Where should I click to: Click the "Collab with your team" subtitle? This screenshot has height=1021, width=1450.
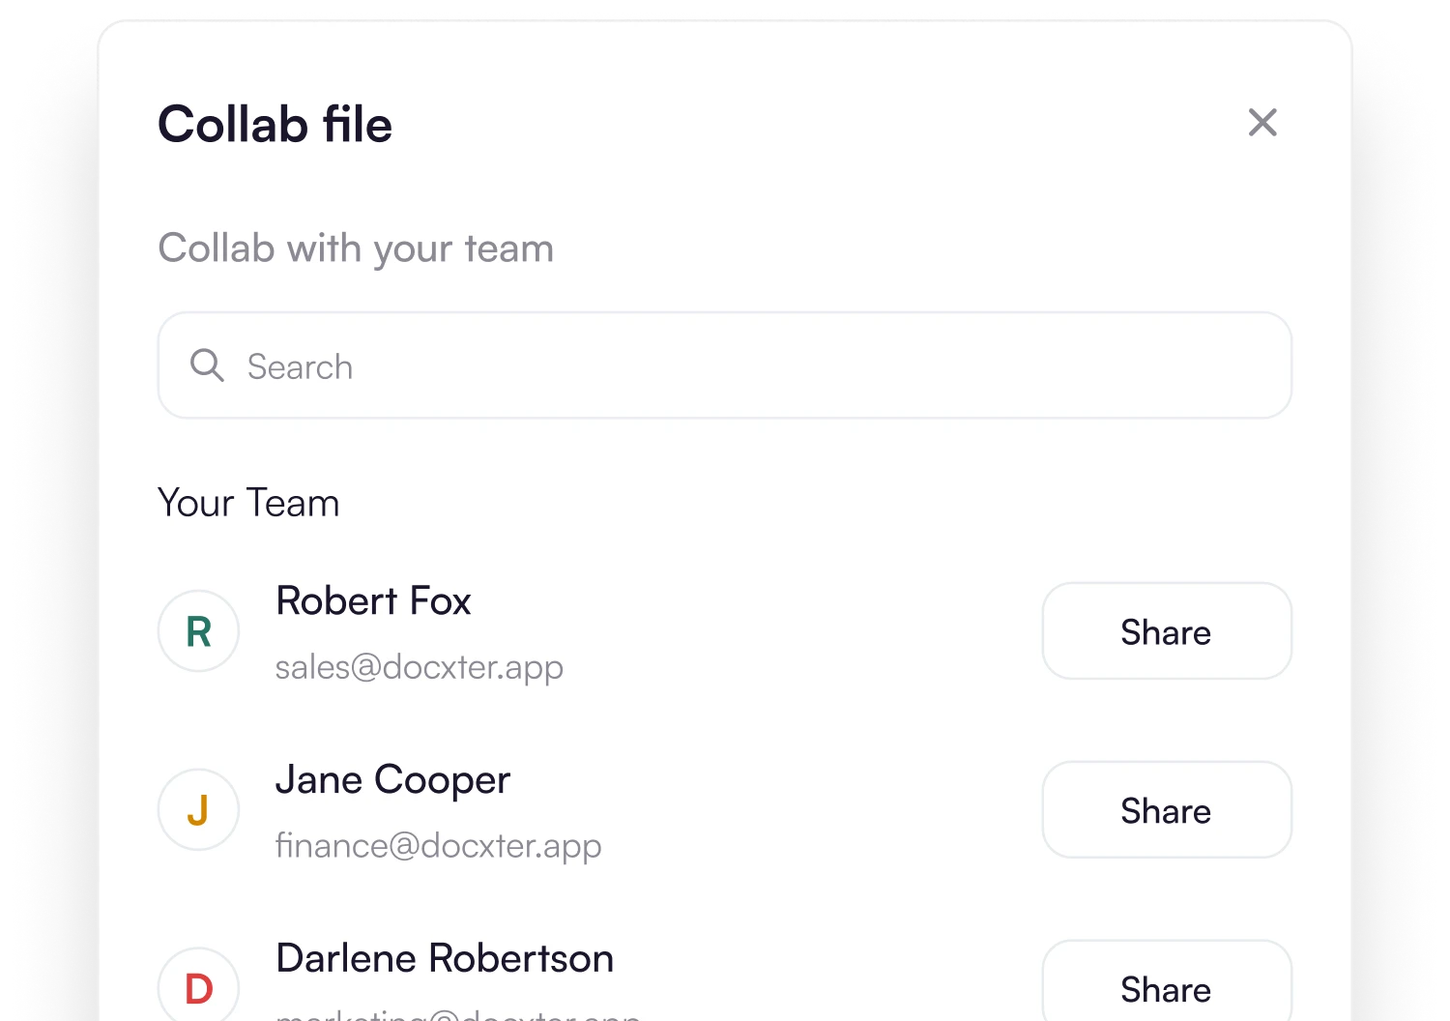(x=356, y=248)
